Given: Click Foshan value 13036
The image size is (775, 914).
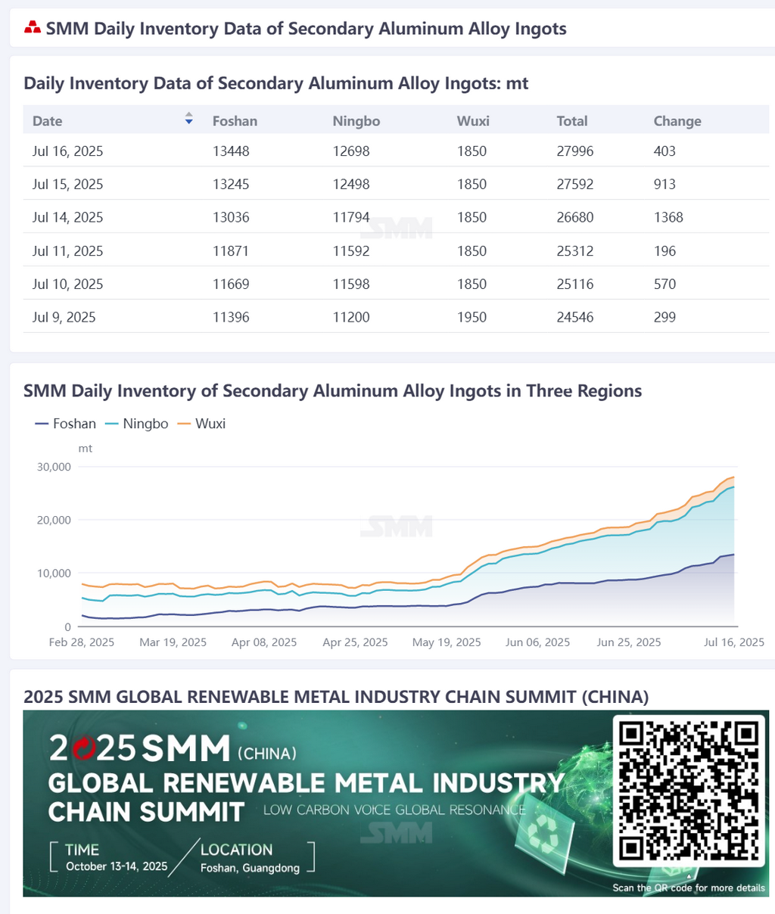Looking at the screenshot, I should [x=231, y=218].
